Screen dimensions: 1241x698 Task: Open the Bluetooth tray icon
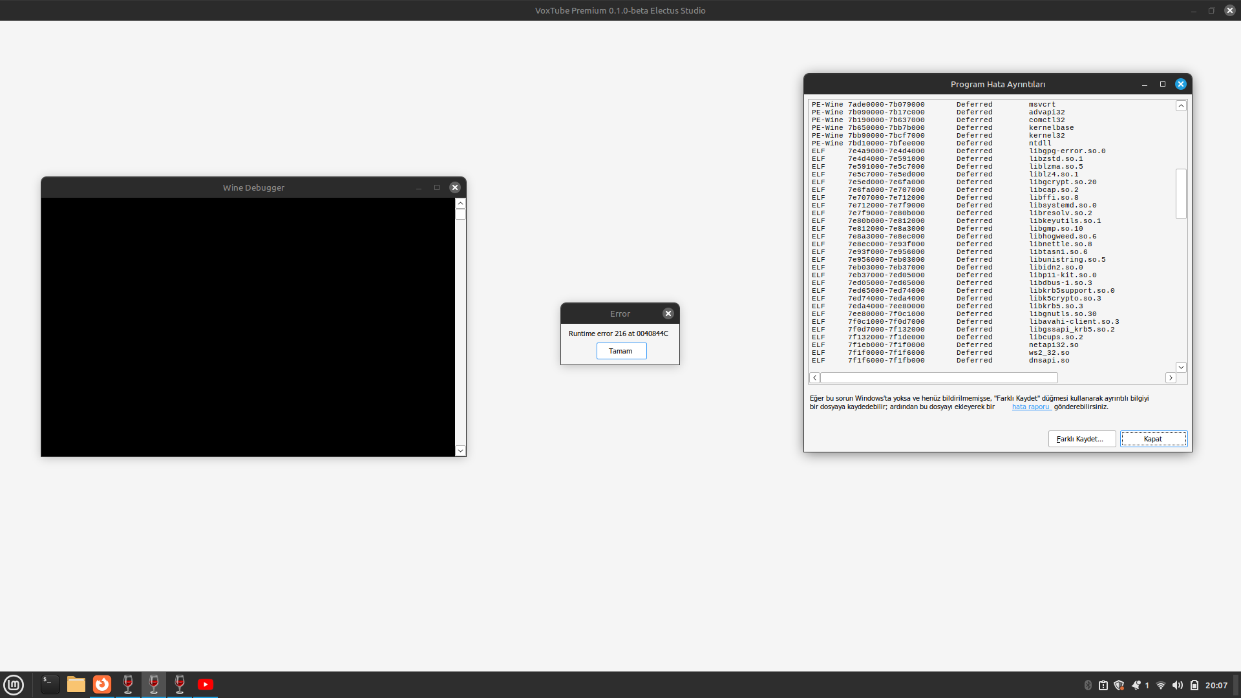tap(1088, 685)
